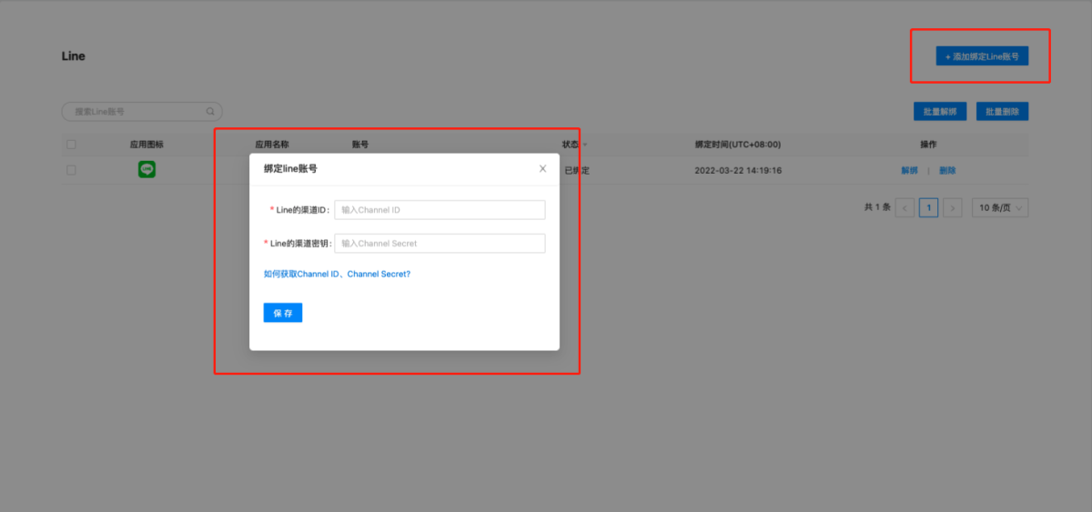Viewport: 1092px width, 512px height.
Task: Go to the previous page arrow
Action: [905, 208]
